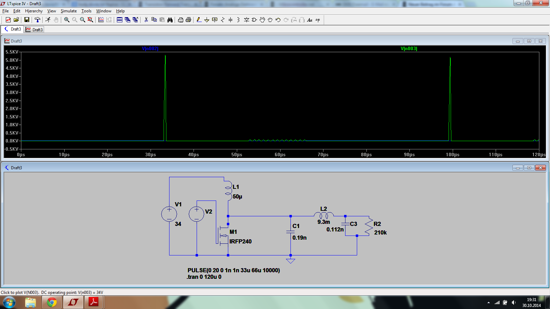This screenshot has height=309, width=550.
Task: Click the C3 capacitor label
Action: [x=353, y=224]
